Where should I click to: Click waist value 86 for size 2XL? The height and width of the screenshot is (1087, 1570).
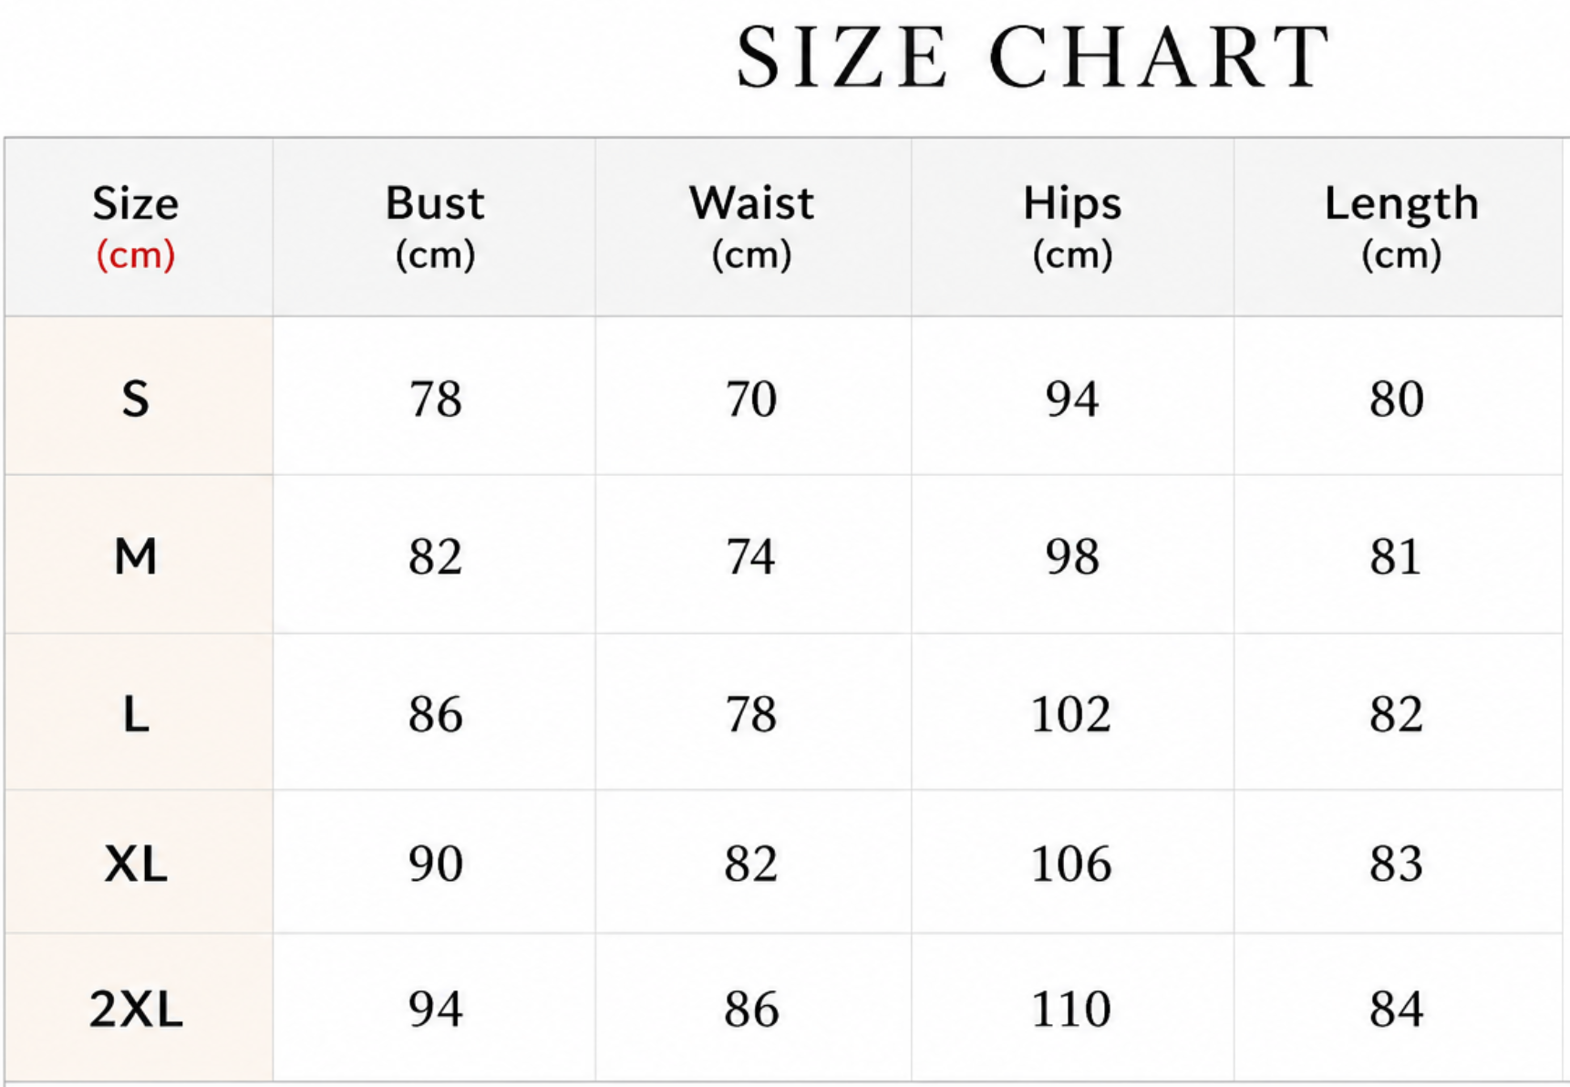click(x=751, y=1009)
